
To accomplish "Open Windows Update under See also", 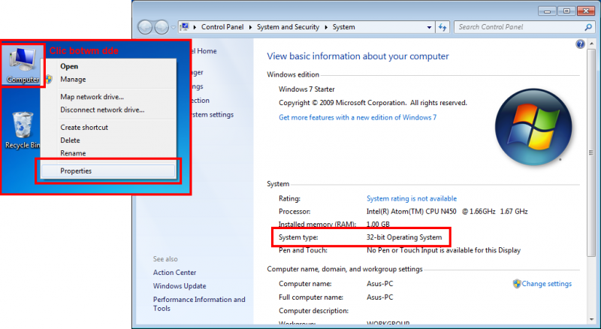I will [179, 285].
